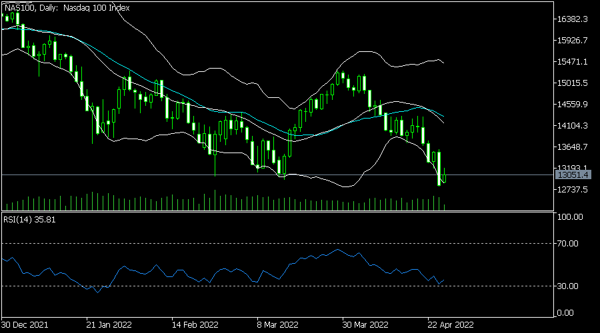Click the 12737.5 price axis label
The width and height of the screenshot is (600, 333).
(x=573, y=190)
